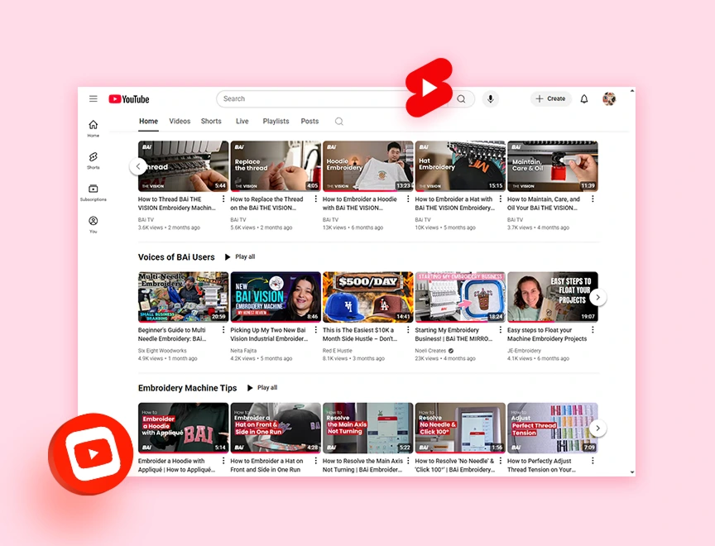Open the Noeli Creates channel link

[430, 351]
